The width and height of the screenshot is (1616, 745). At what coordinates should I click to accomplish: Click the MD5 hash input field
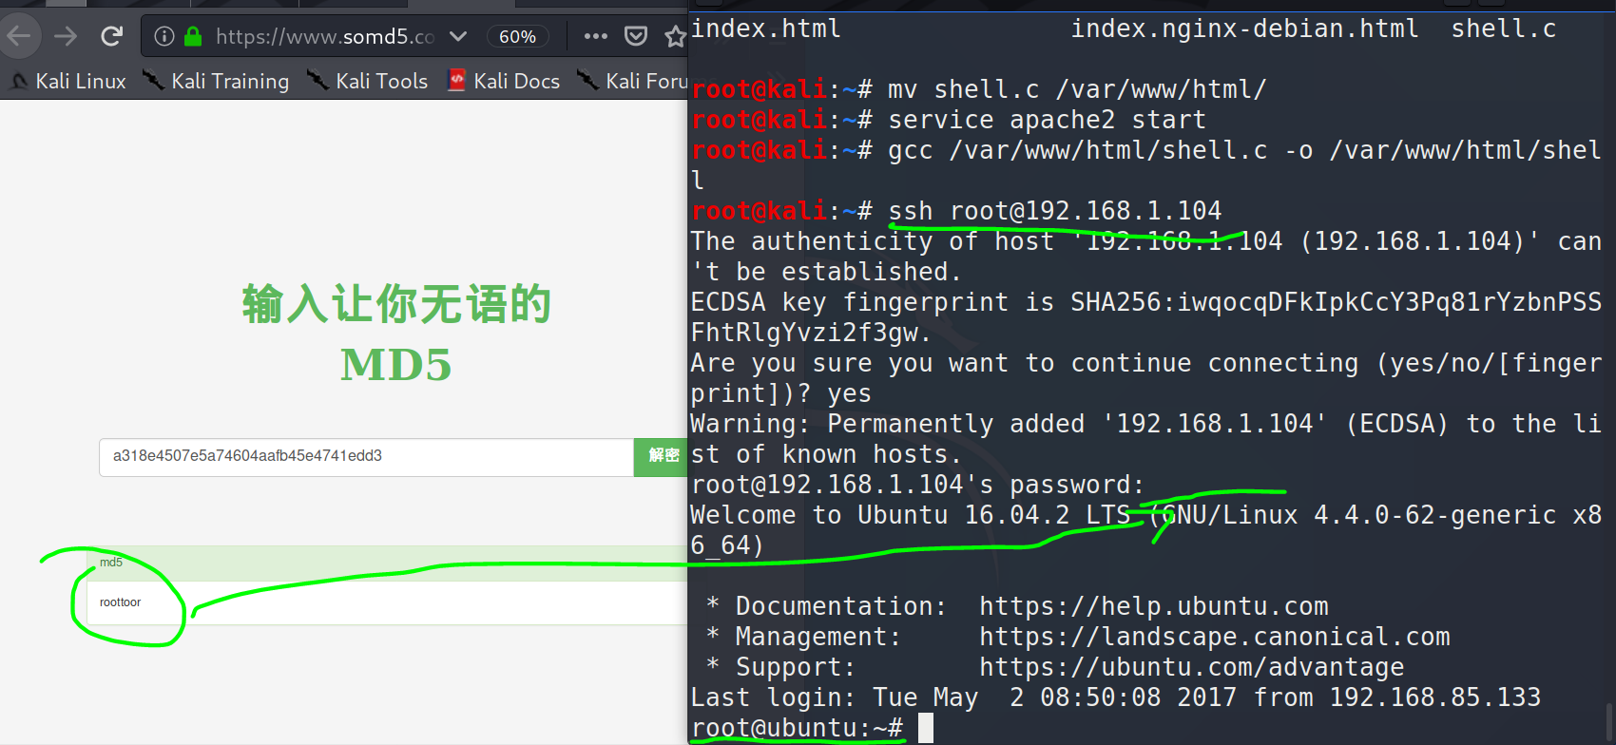point(366,456)
